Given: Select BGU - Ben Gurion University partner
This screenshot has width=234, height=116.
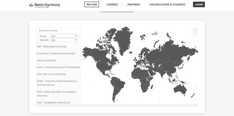Looking at the screenshot, I should [51, 74].
